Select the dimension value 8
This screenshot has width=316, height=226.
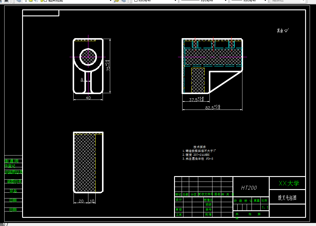82,80
